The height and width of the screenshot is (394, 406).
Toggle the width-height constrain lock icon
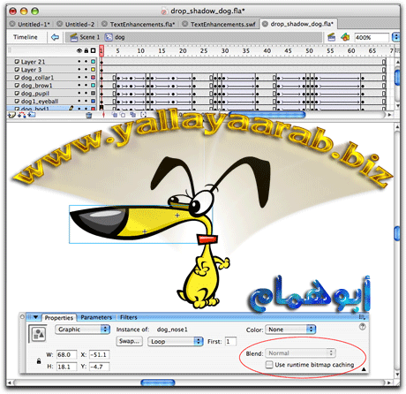[39, 361]
